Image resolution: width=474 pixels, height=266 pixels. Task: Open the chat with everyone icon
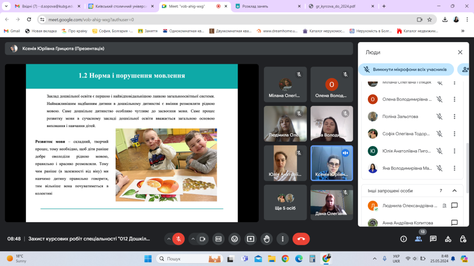[433, 239]
